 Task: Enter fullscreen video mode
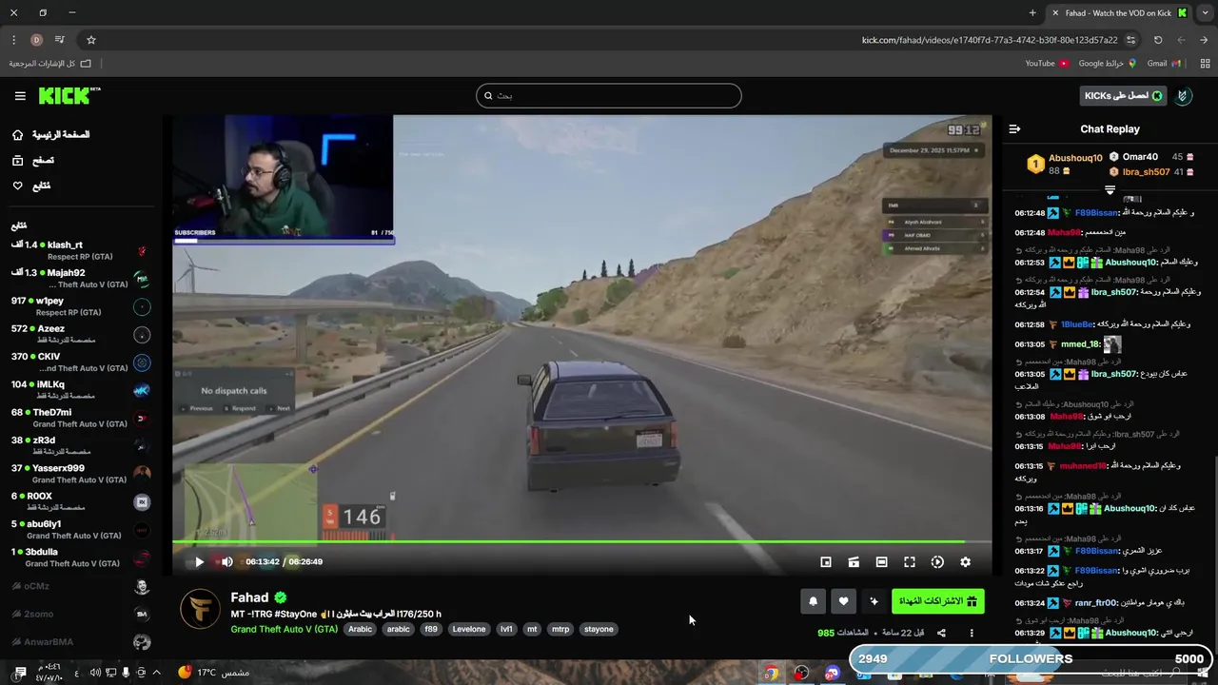[x=910, y=562]
